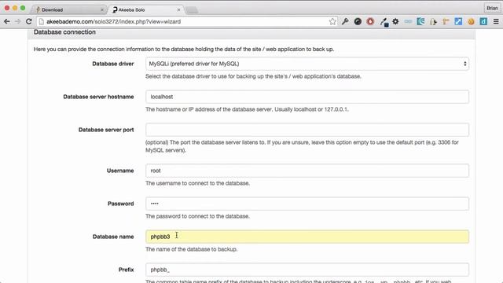Click the 'Here you can provide the connection' intro text

[x=184, y=50]
